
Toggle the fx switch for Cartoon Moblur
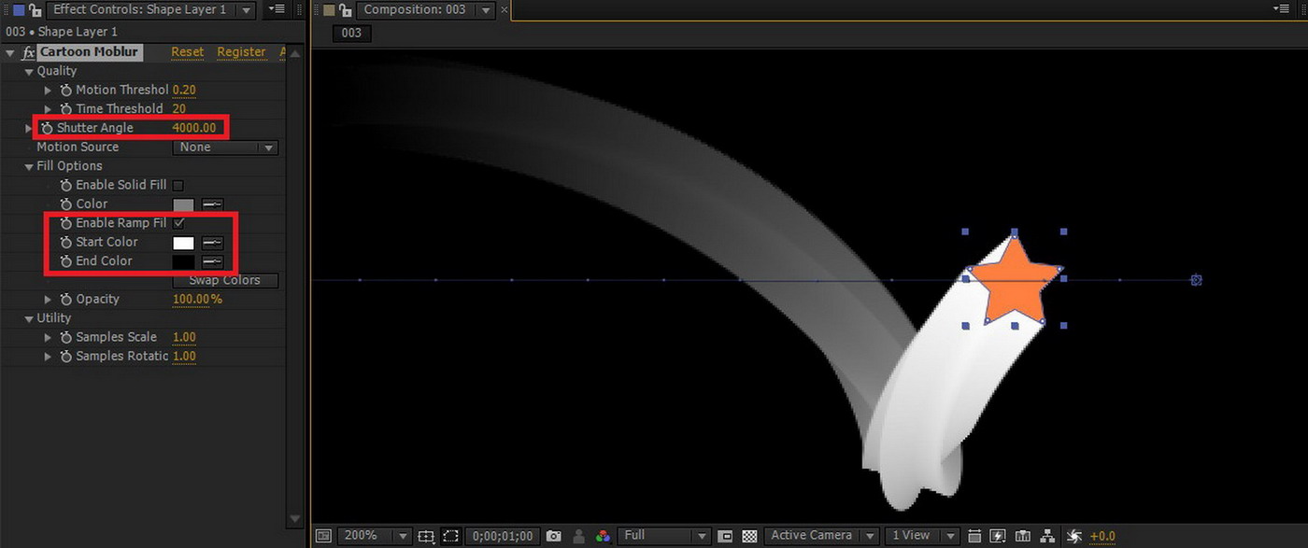point(28,52)
